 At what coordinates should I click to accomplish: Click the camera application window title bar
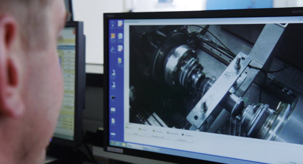tap(213, 21)
